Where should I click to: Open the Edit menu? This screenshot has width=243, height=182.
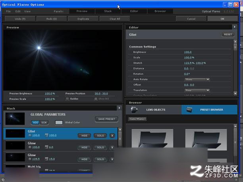[18, 11]
